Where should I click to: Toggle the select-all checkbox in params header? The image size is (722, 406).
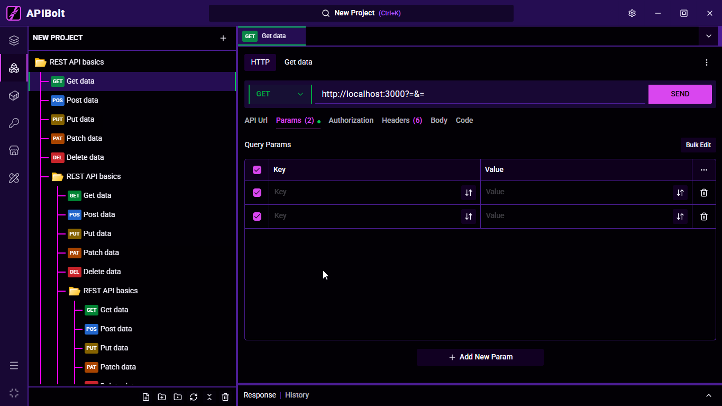coord(257,170)
